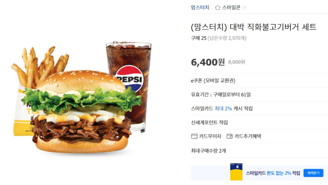Viewport: 328px width, 185px height.
Task: Click the 카드추가혜택 card icon
Action: point(230,136)
